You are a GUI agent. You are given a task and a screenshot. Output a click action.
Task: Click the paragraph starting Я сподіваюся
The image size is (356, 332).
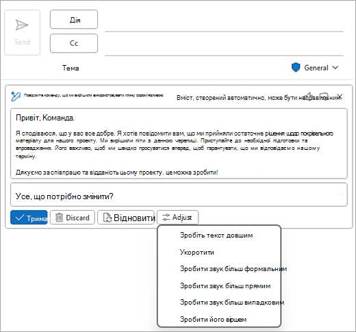point(175,144)
